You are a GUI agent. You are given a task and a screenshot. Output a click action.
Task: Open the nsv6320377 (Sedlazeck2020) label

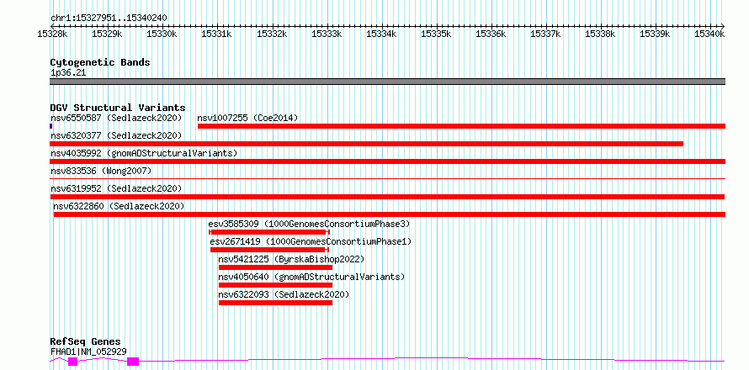coord(116,135)
